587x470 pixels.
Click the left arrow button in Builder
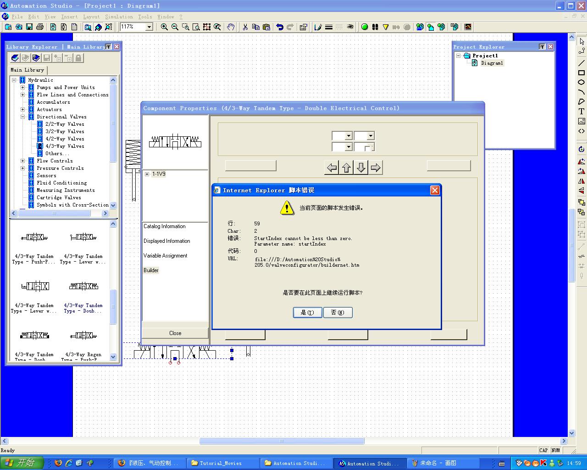tap(332, 168)
